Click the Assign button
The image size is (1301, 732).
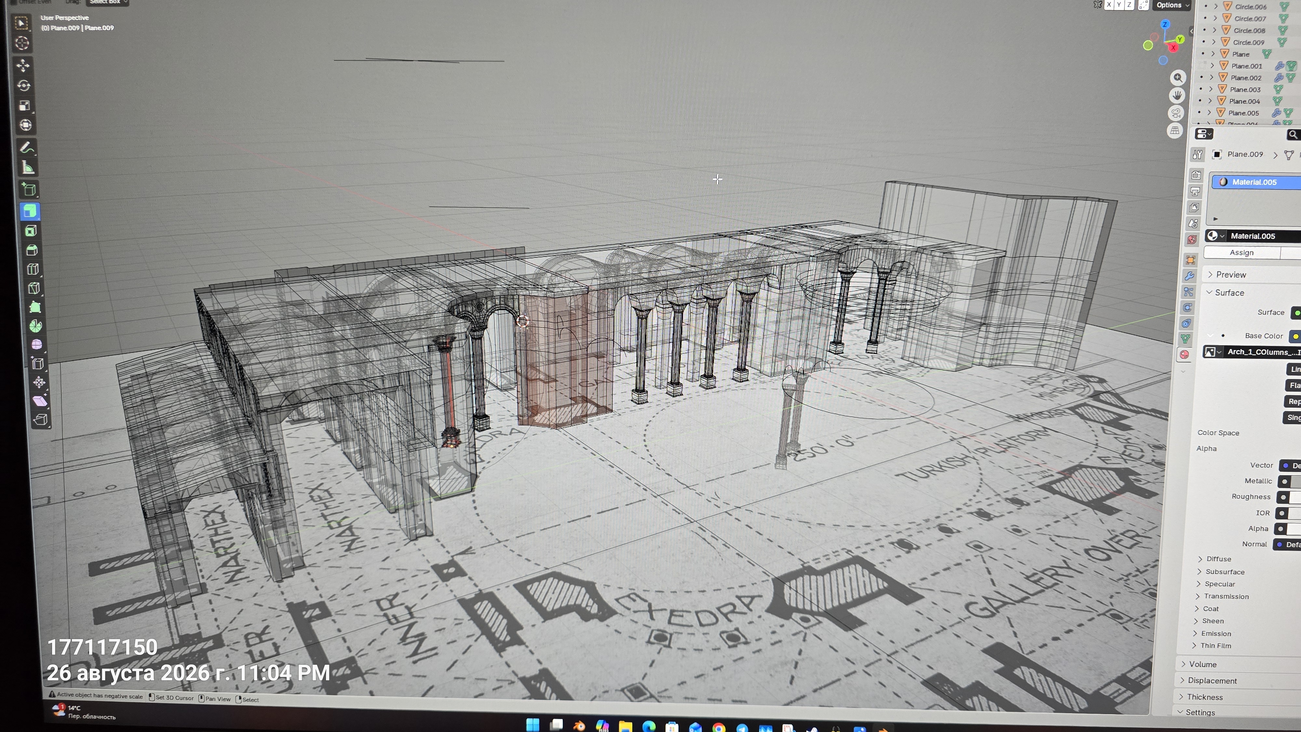[x=1241, y=253]
